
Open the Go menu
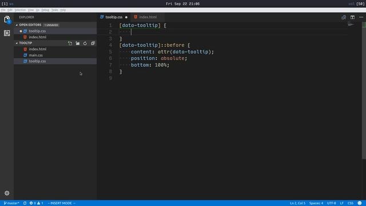pyautogui.click(x=38, y=10)
